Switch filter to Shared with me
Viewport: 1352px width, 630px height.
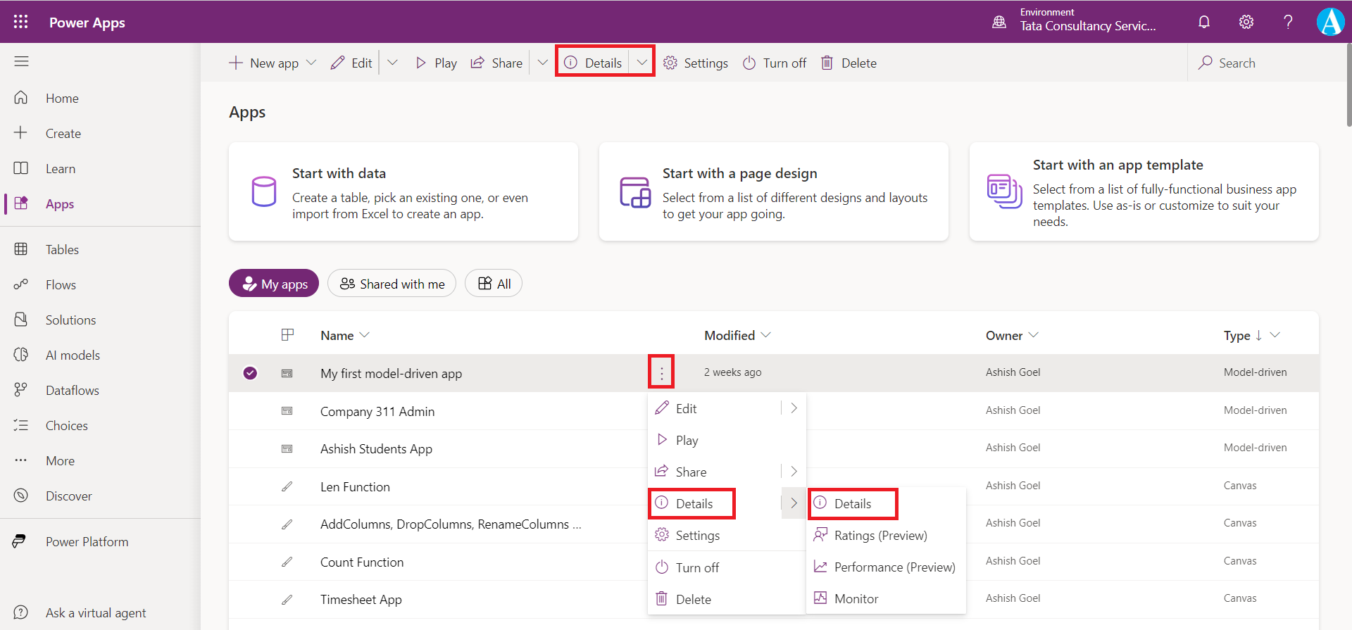pyautogui.click(x=392, y=284)
